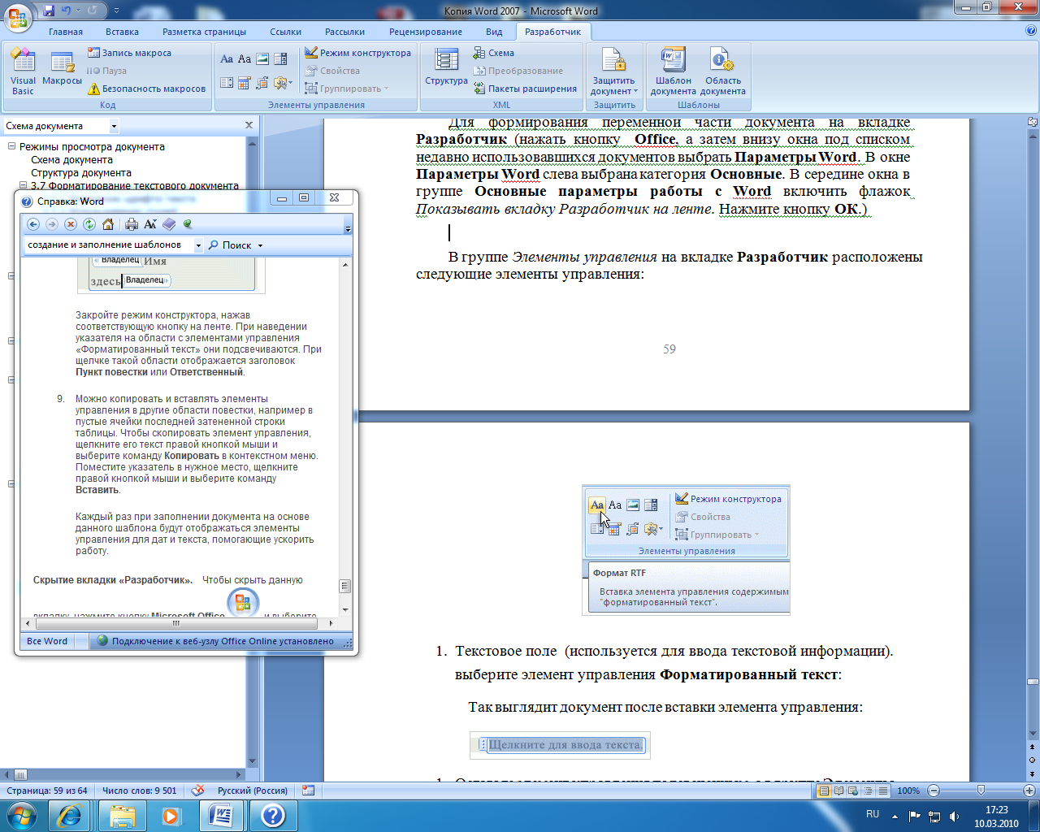1040x832 pixels.
Task: Switch to Print Layout view in the status bar
Action: pyautogui.click(x=824, y=791)
